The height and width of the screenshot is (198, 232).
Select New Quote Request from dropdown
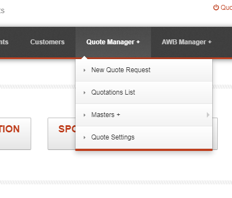144,70
